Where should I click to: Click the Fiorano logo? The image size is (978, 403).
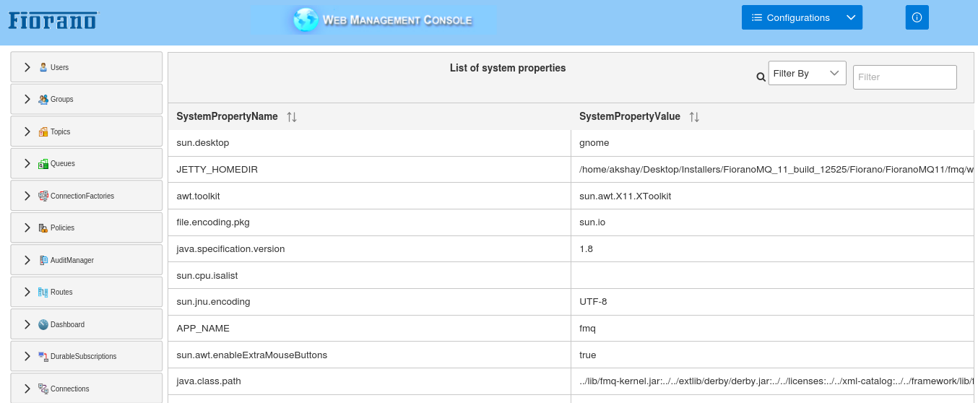[x=53, y=20]
